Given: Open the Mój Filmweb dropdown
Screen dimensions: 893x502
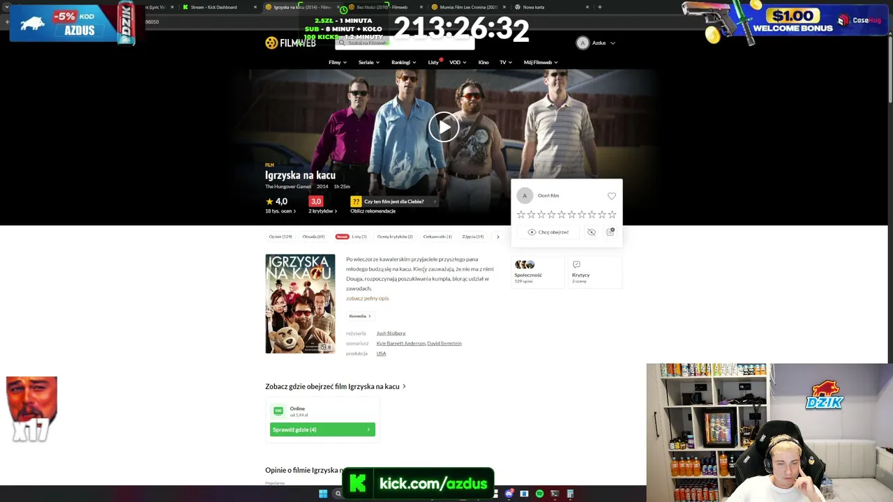Looking at the screenshot, I should pyautogui.click(x=541, y=63).
